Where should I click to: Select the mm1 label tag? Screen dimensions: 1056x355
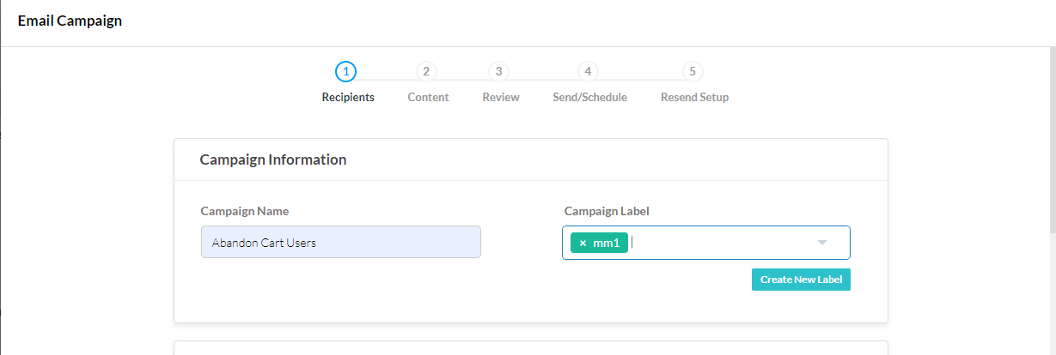click(606, 244)
